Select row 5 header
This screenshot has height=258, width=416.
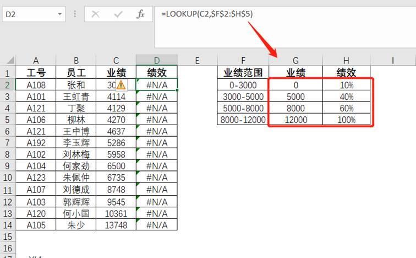coord(8,120)
